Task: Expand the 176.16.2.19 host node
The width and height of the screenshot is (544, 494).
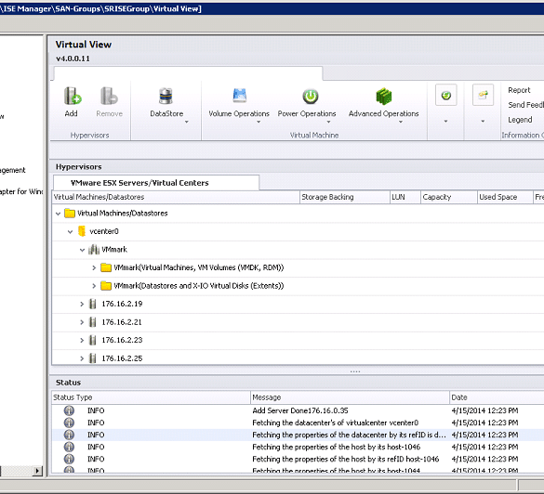Action: tap(82, 305)
